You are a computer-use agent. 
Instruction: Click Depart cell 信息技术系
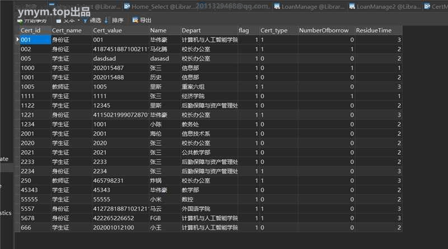point(209,133)
